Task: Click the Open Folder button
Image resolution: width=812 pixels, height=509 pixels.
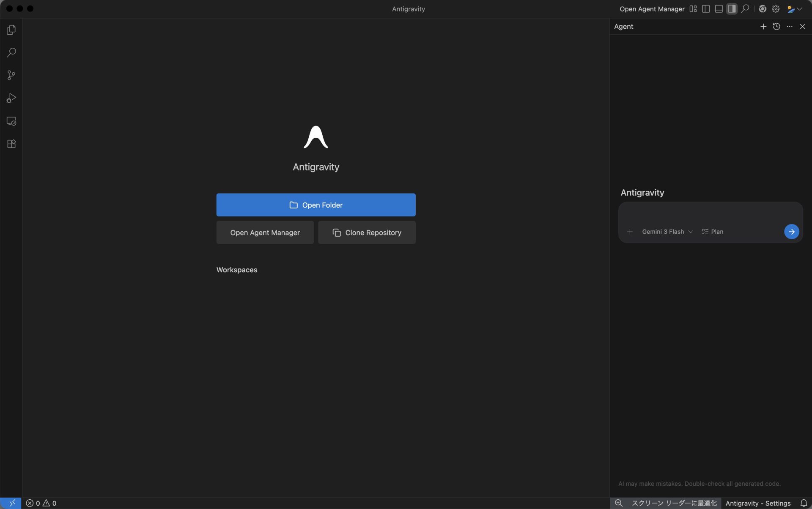Action: point(315,205)
